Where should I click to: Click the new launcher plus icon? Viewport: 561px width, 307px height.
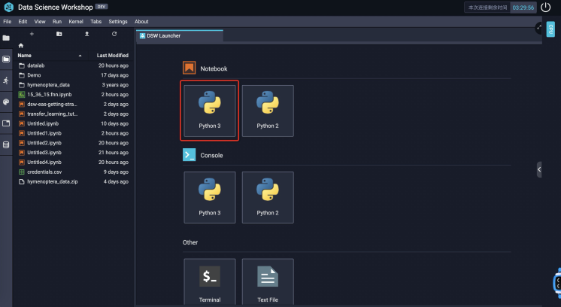(32, 34)
